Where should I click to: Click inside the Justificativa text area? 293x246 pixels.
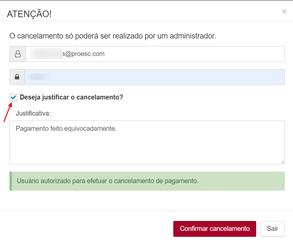(147, 142)
